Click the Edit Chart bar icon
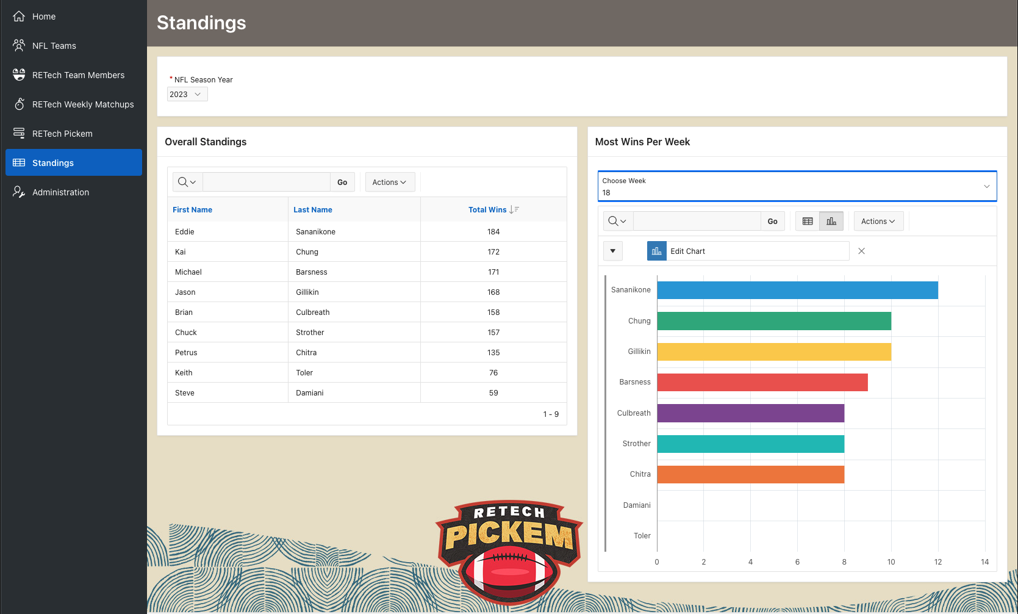The width and height of the screenshot is (1018, 614). (656, 251)
